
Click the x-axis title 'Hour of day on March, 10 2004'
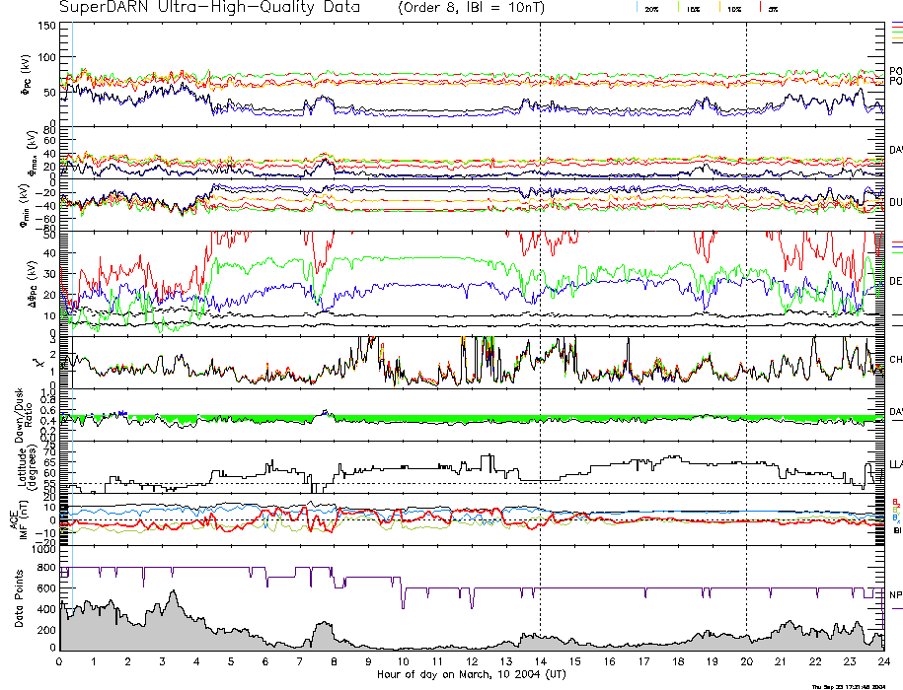tap(471, 674)
